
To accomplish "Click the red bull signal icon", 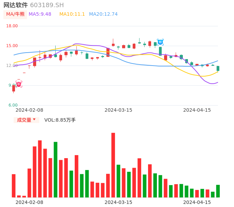I will click(19, 84).
